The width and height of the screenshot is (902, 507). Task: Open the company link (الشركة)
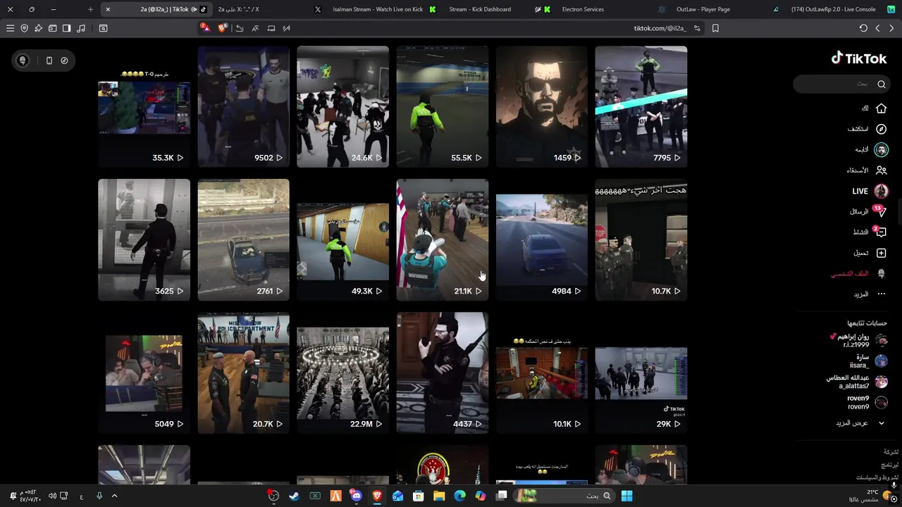(x=891, y=452)
